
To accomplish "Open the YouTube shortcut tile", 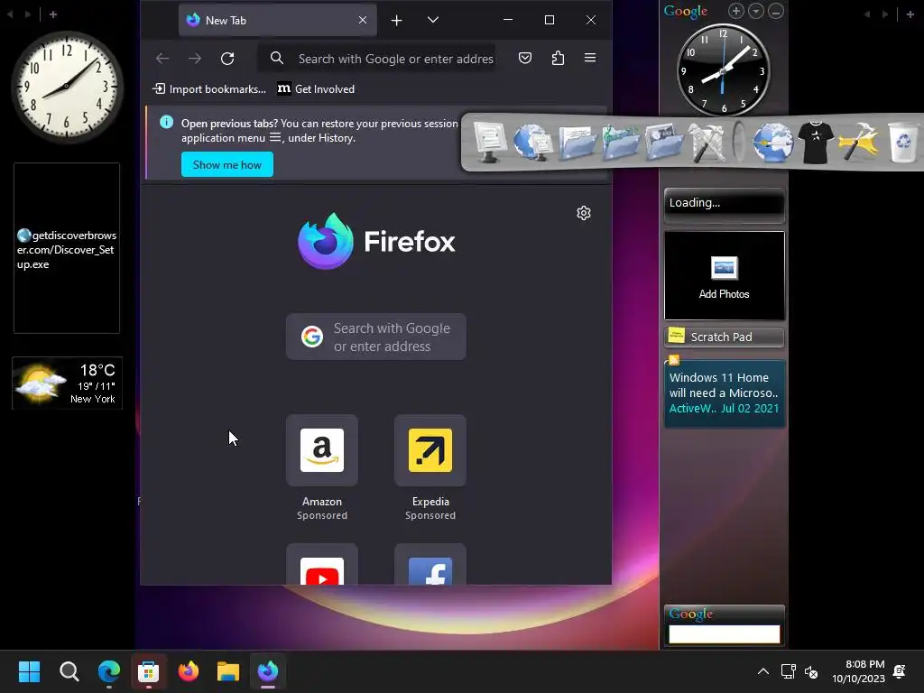I will [x=322, y=565].
